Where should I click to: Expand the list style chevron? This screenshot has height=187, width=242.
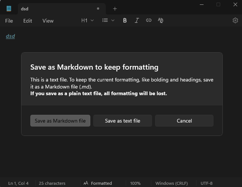click(113, 20)
